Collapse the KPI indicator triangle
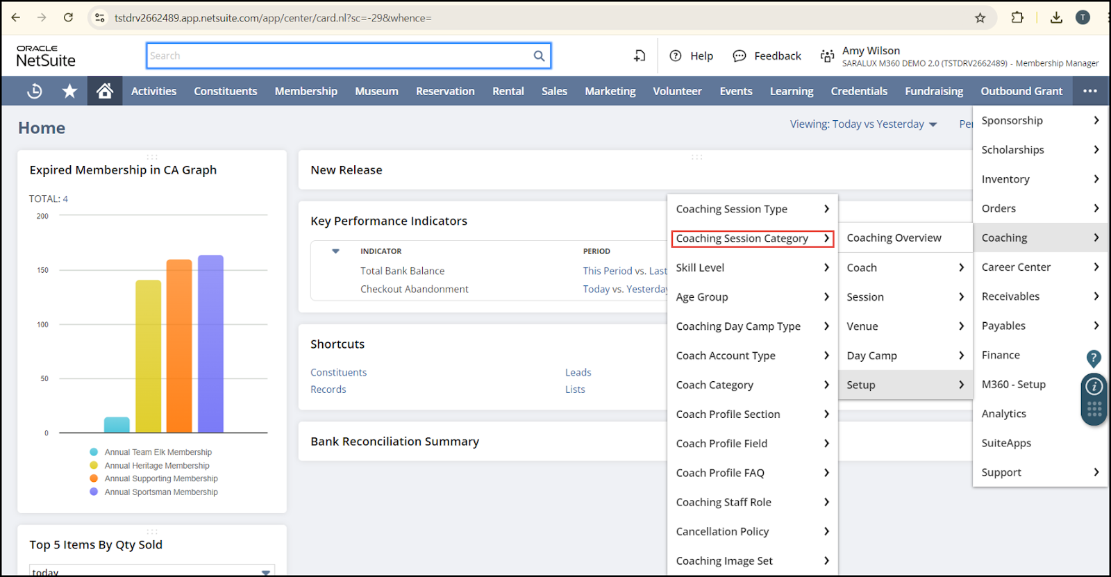Screen dimensions: 1111x577 pyautogui.click(x=335, y=251)
